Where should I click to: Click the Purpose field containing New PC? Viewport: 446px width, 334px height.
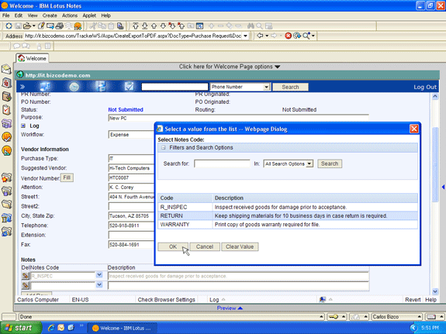click(238, 119)
